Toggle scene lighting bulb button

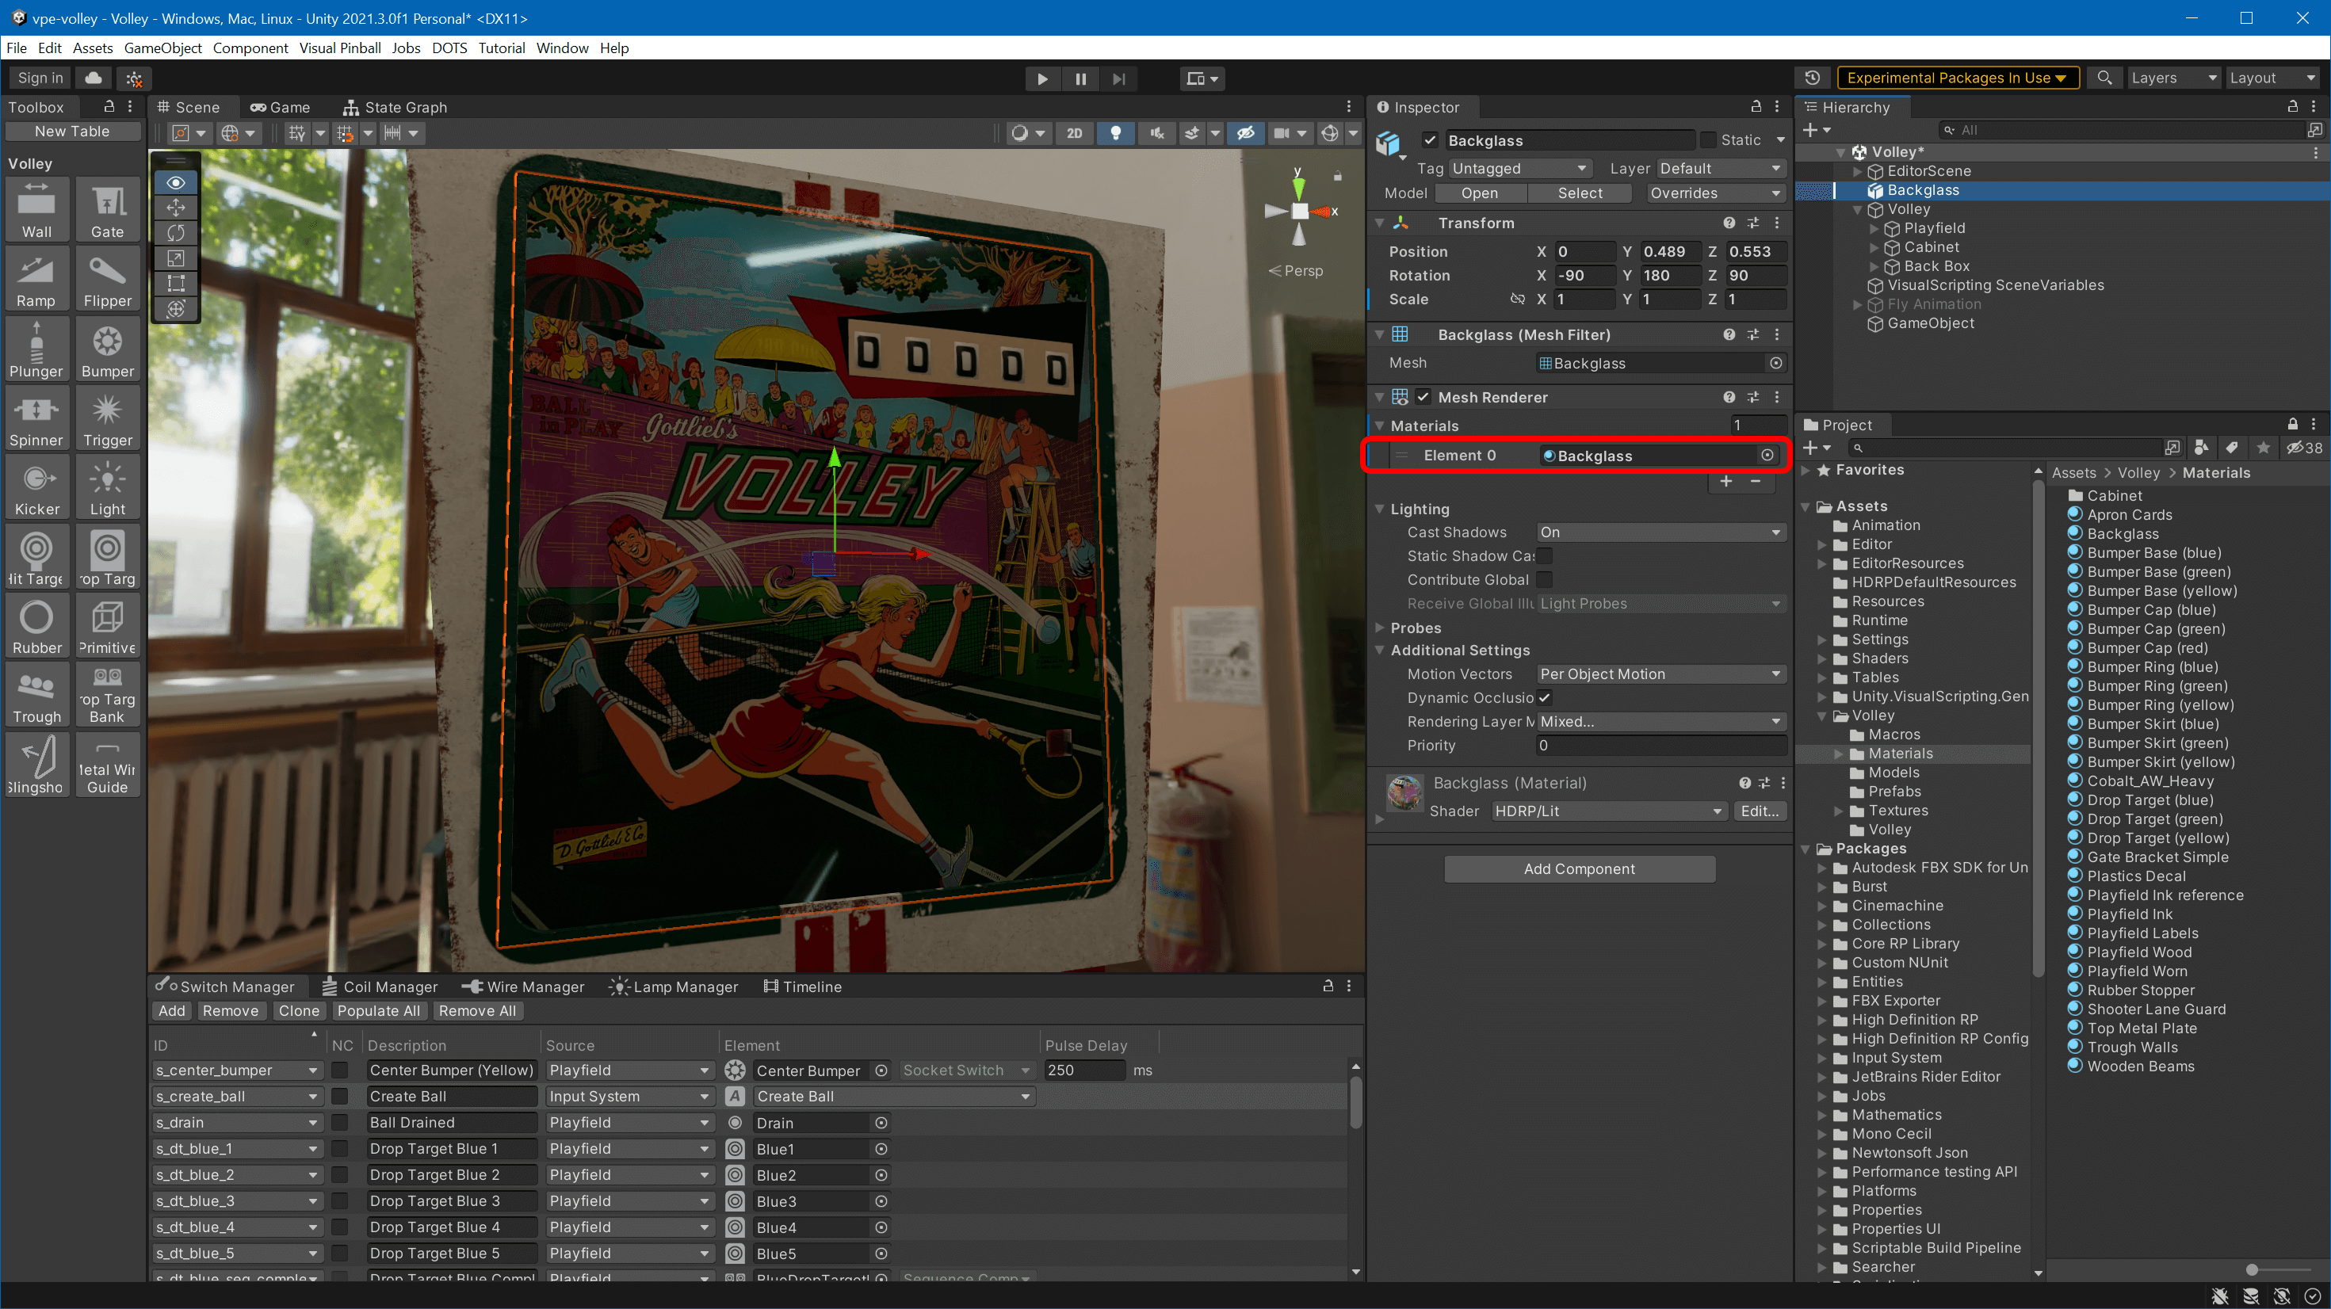point(1116,133)
